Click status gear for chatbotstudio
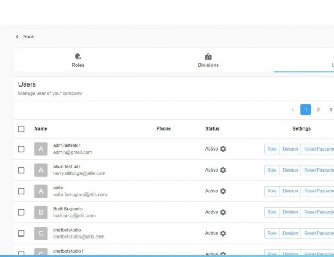The width and height of the screenshot is (334, 257). pyautogui.click(x=223, y=233)
